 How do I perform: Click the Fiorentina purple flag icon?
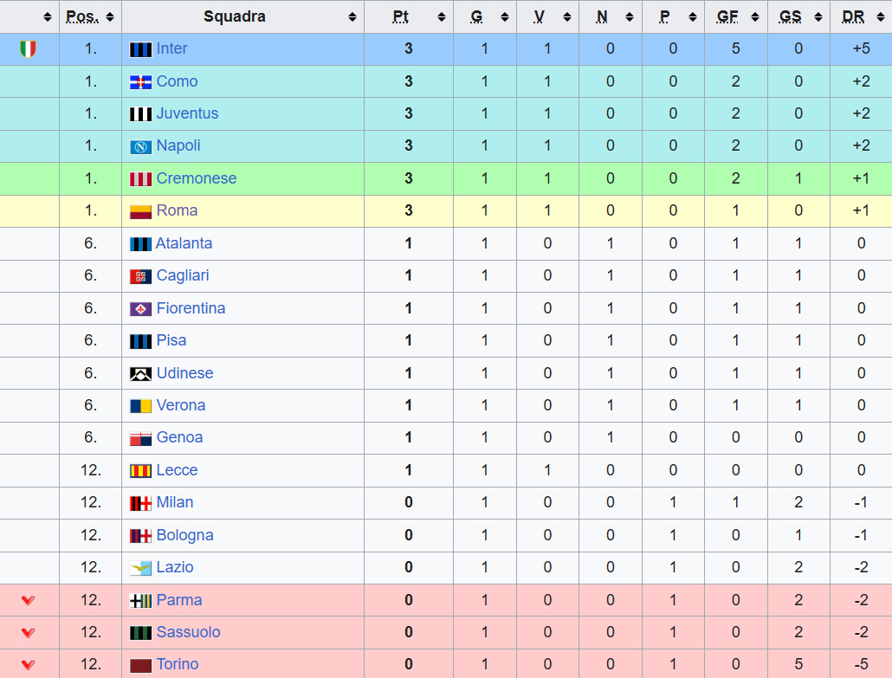pyautogui.click(x=140, y=309)
